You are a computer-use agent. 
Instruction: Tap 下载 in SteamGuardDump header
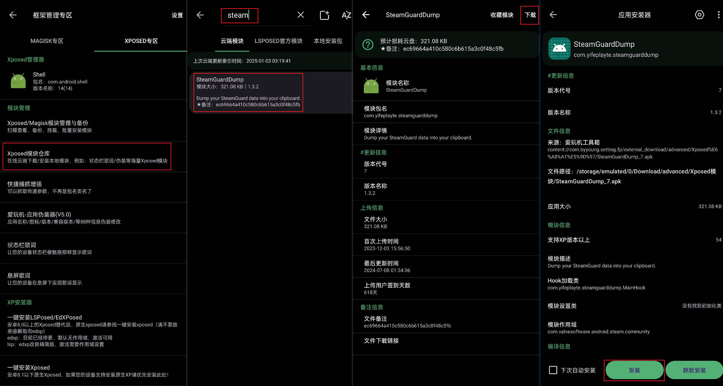[530, 15]
